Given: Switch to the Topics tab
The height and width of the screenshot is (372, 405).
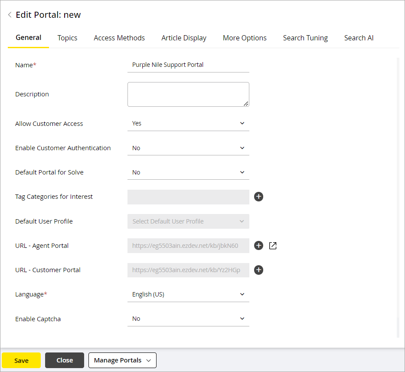Looking at the screenshot, I should pos(67,38).
